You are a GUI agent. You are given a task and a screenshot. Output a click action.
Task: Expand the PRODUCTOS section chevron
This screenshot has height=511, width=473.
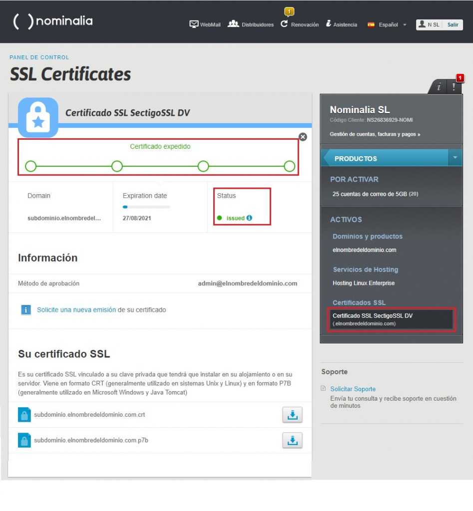click(x=455, y=157)
